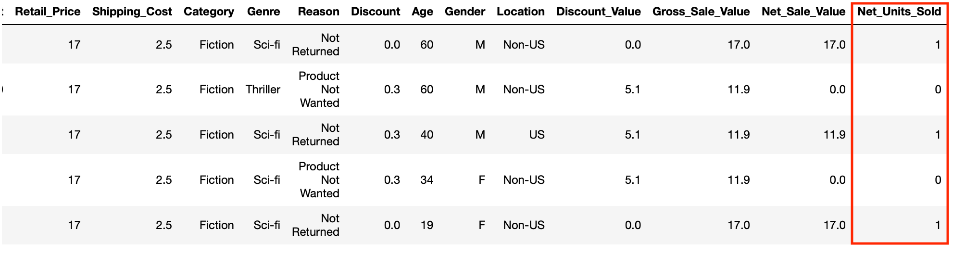Click the Age column header
The image size is (953, 256).
(422, 12)
